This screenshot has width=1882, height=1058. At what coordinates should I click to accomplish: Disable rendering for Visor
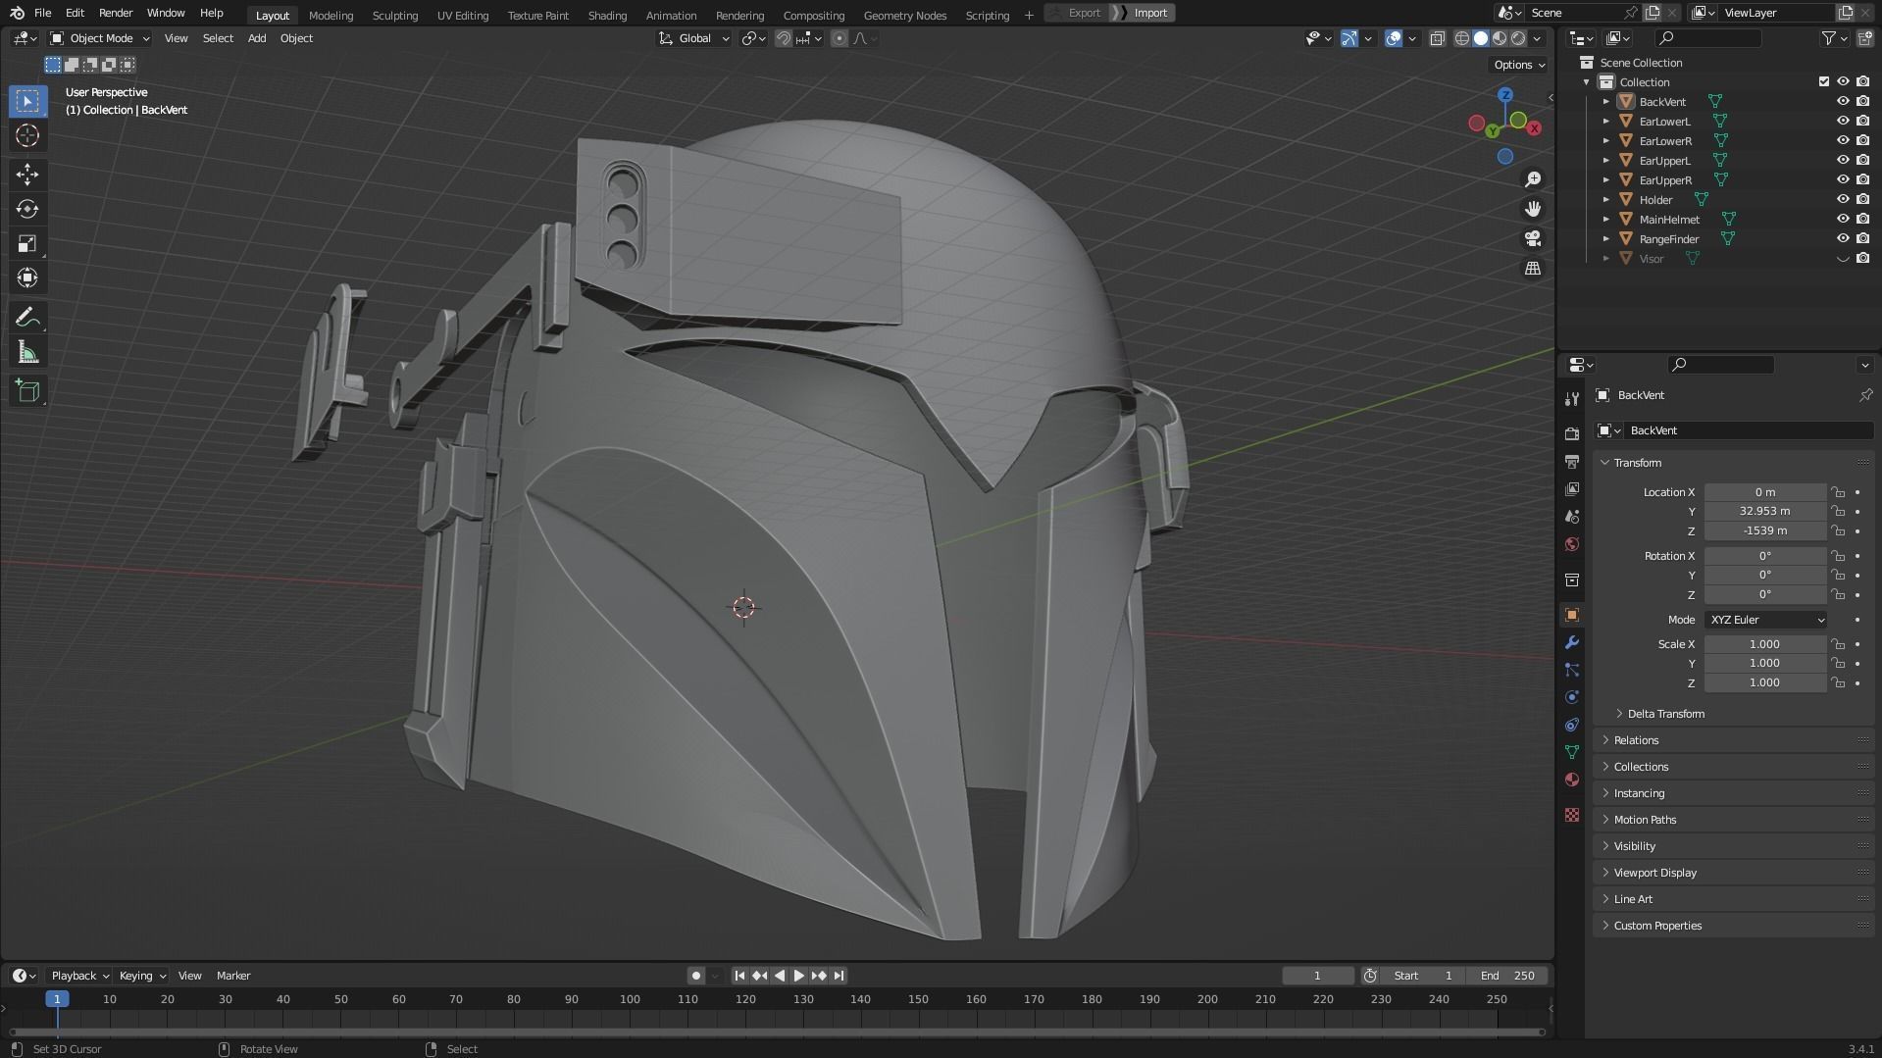tap(1862, 258)
